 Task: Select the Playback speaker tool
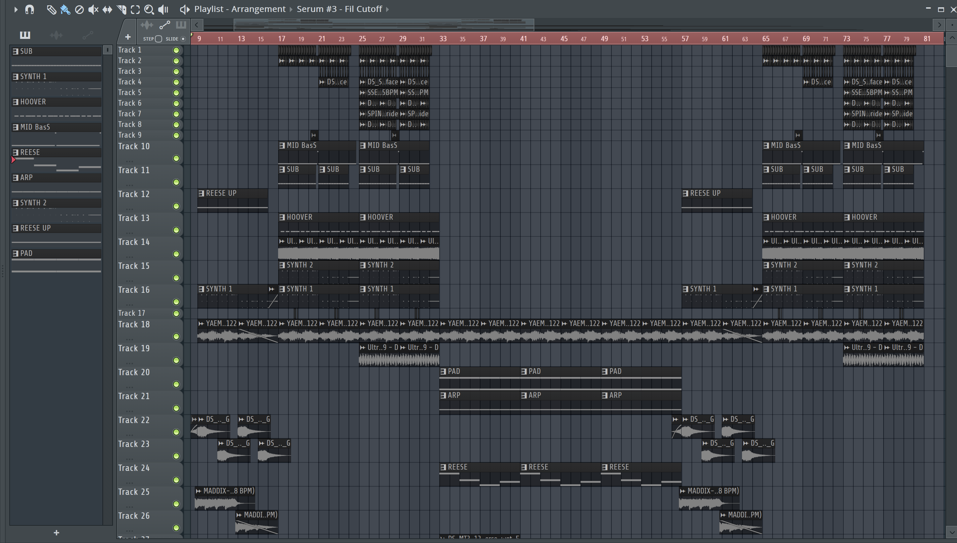(163, 9)
